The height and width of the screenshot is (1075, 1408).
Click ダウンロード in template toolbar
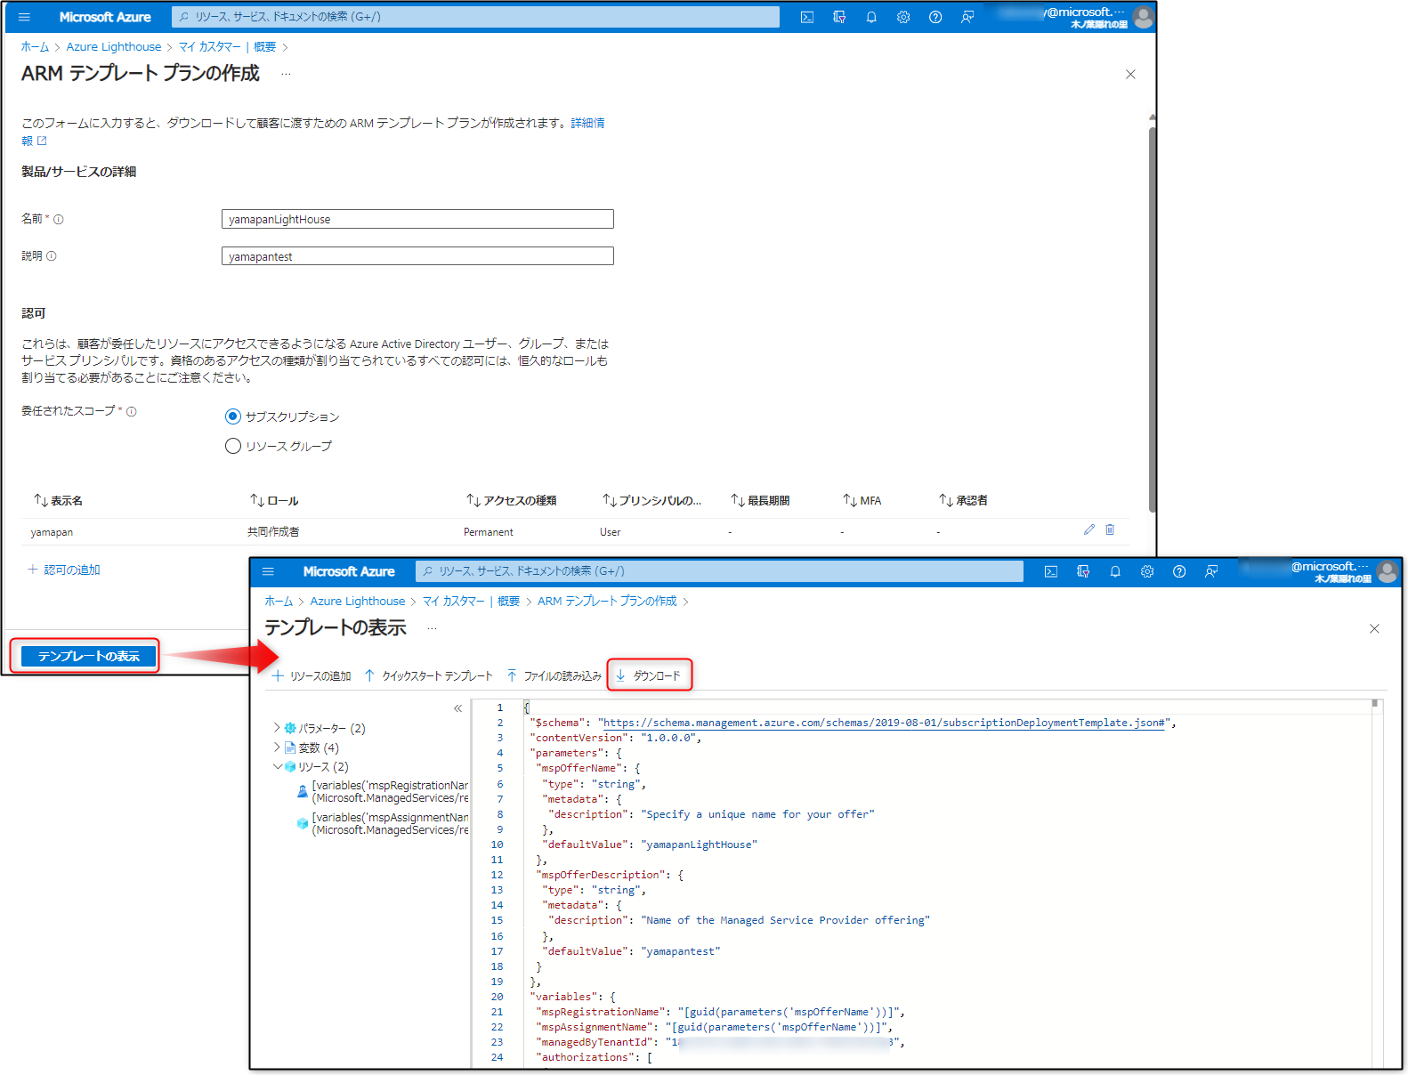649,675
